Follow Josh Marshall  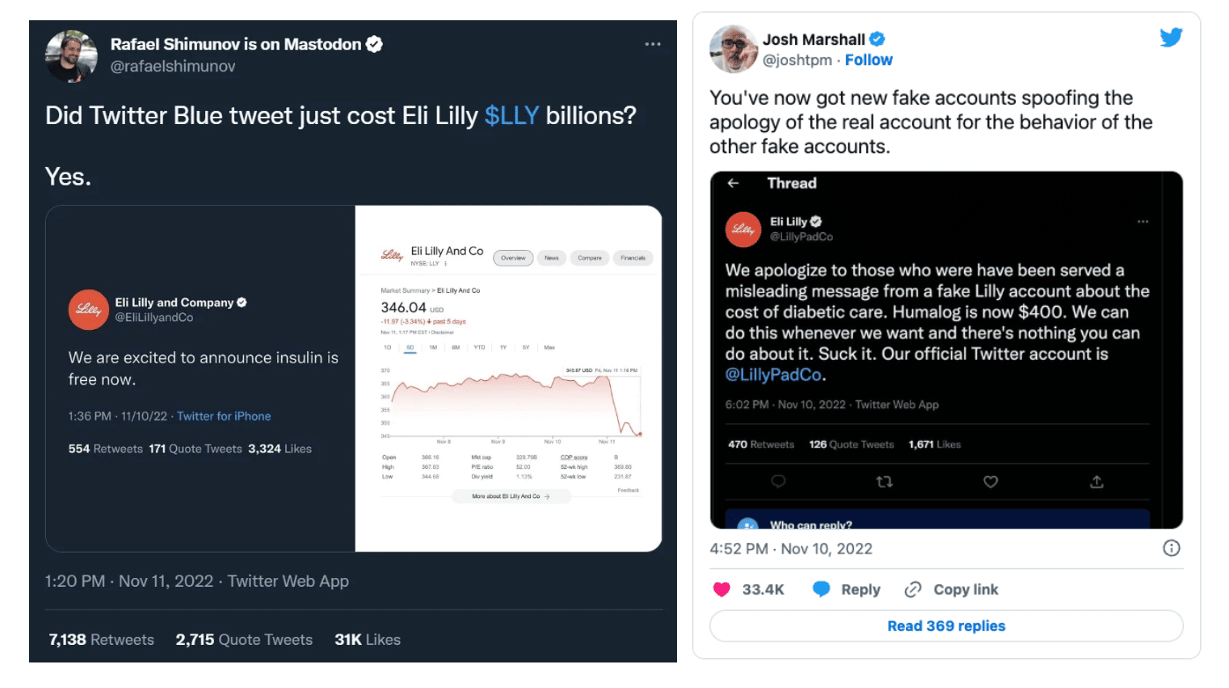[x=868, y=60]
